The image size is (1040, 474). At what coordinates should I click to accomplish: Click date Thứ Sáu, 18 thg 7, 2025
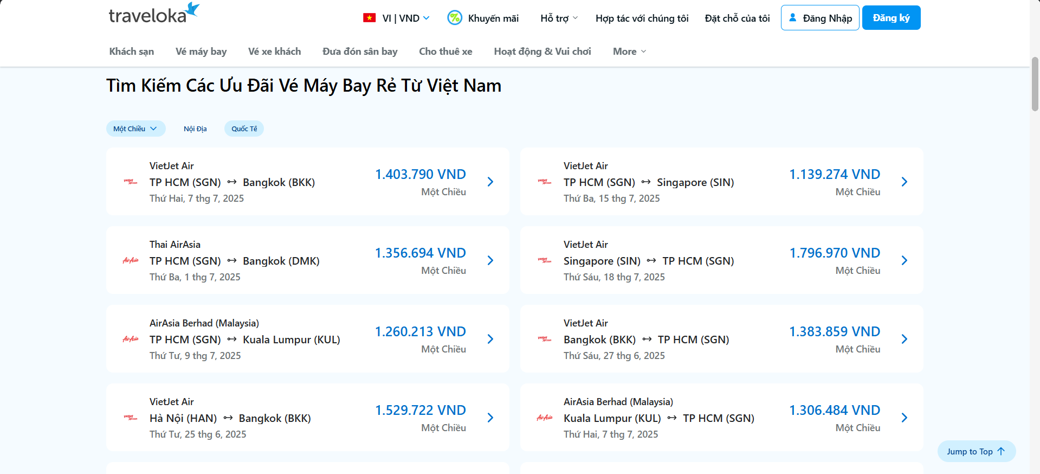614,277
